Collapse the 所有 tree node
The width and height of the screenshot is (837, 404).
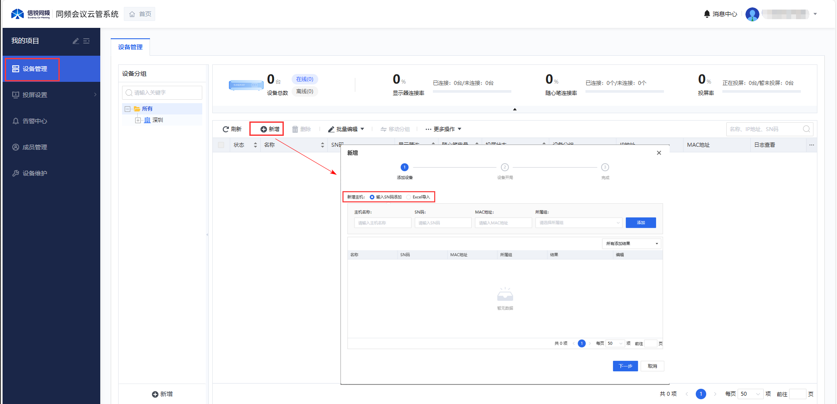click(x=128, y=109)
